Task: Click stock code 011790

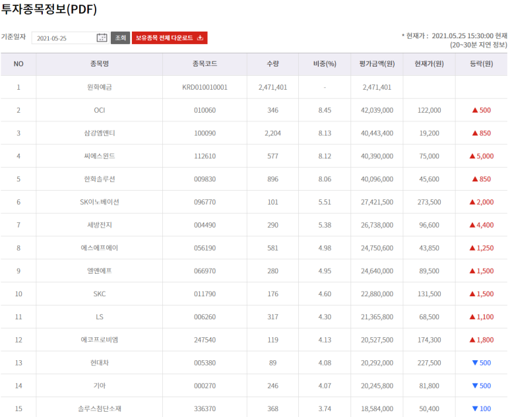Action: tap(205, 294)
